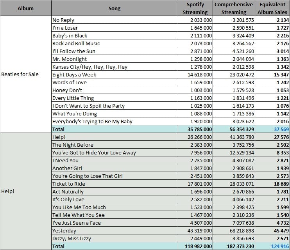Click Ticket to Ride's 17 801 000 value

click(195, 184)
